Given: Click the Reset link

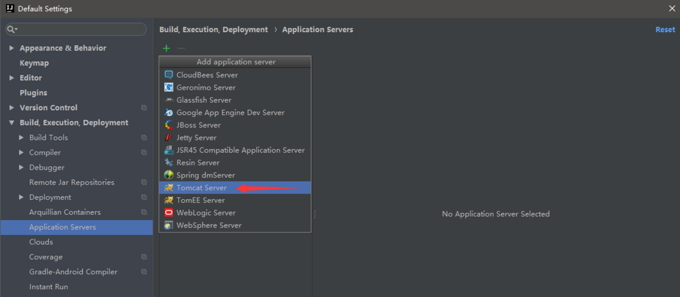Looking at the screenshot, I should click(665, 30).
